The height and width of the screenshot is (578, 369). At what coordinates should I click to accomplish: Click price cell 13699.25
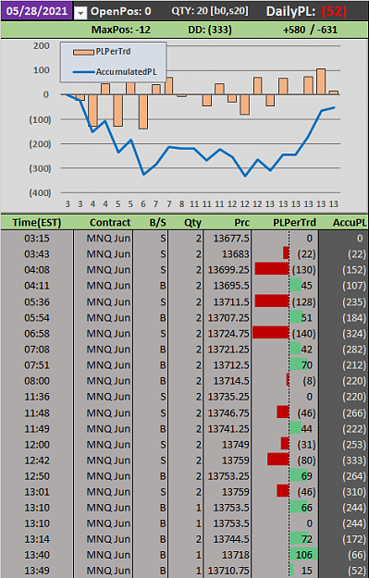point(228,270)
